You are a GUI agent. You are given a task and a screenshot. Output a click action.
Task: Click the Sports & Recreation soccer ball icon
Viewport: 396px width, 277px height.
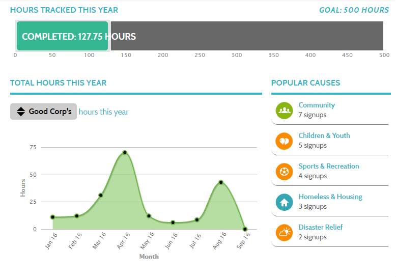284,172
